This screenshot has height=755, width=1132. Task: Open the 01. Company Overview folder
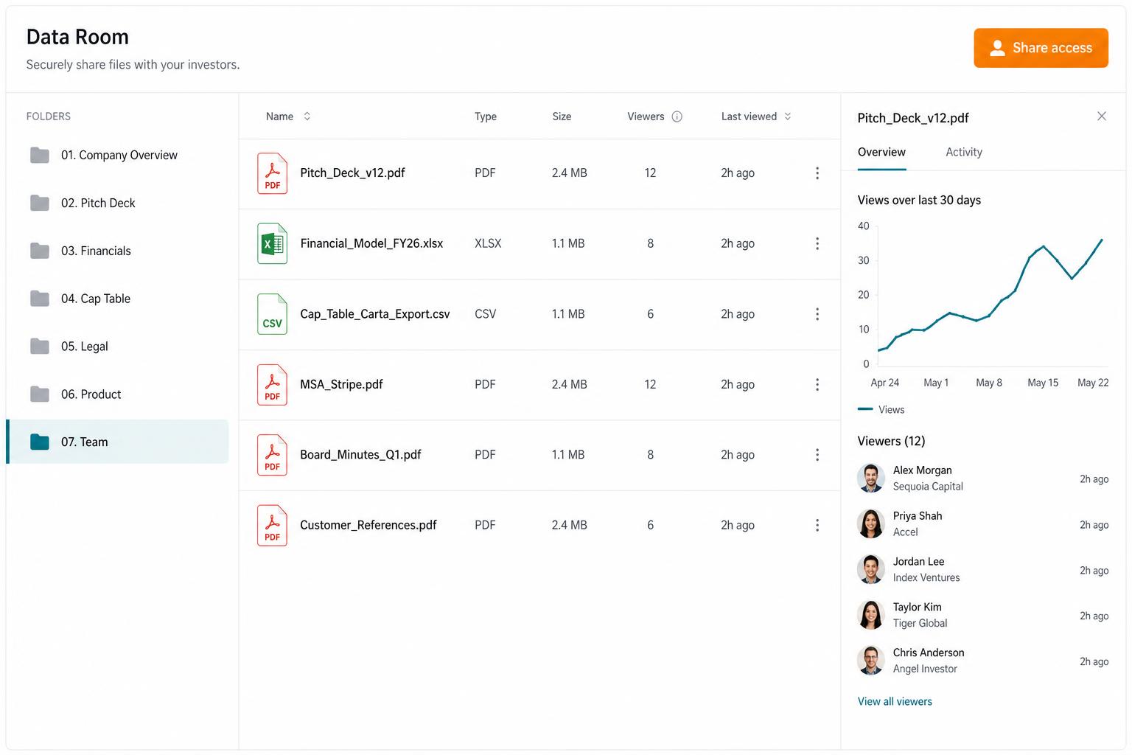[x=119, y=155]
